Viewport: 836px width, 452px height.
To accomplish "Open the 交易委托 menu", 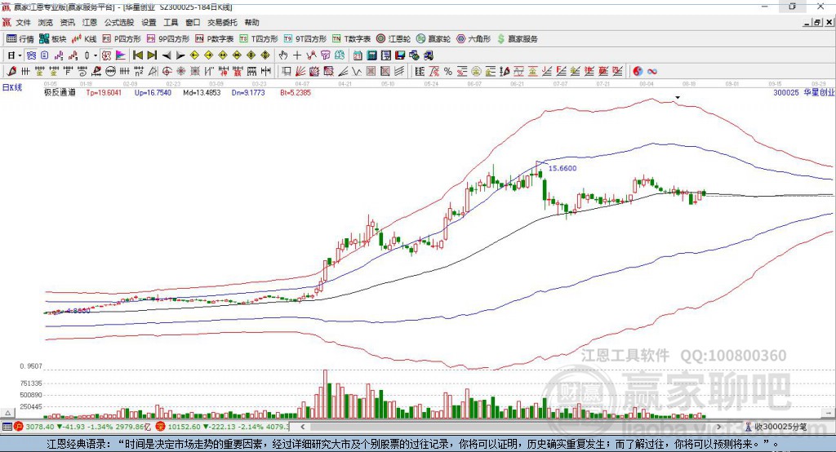I will pos(222,22).
